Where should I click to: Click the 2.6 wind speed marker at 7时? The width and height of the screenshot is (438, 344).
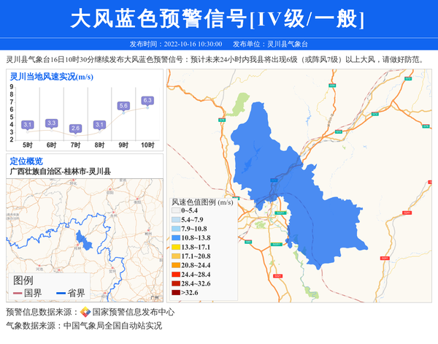pos(75,129)
